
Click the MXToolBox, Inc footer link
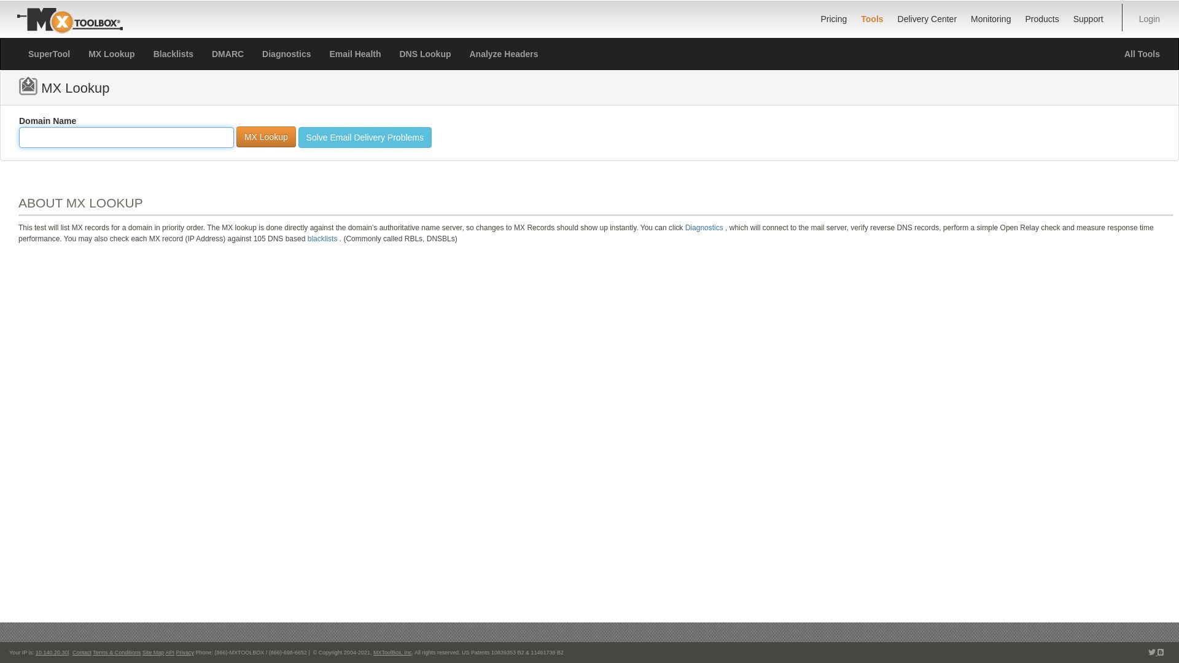pyautogui.click(x=392, y=653)
